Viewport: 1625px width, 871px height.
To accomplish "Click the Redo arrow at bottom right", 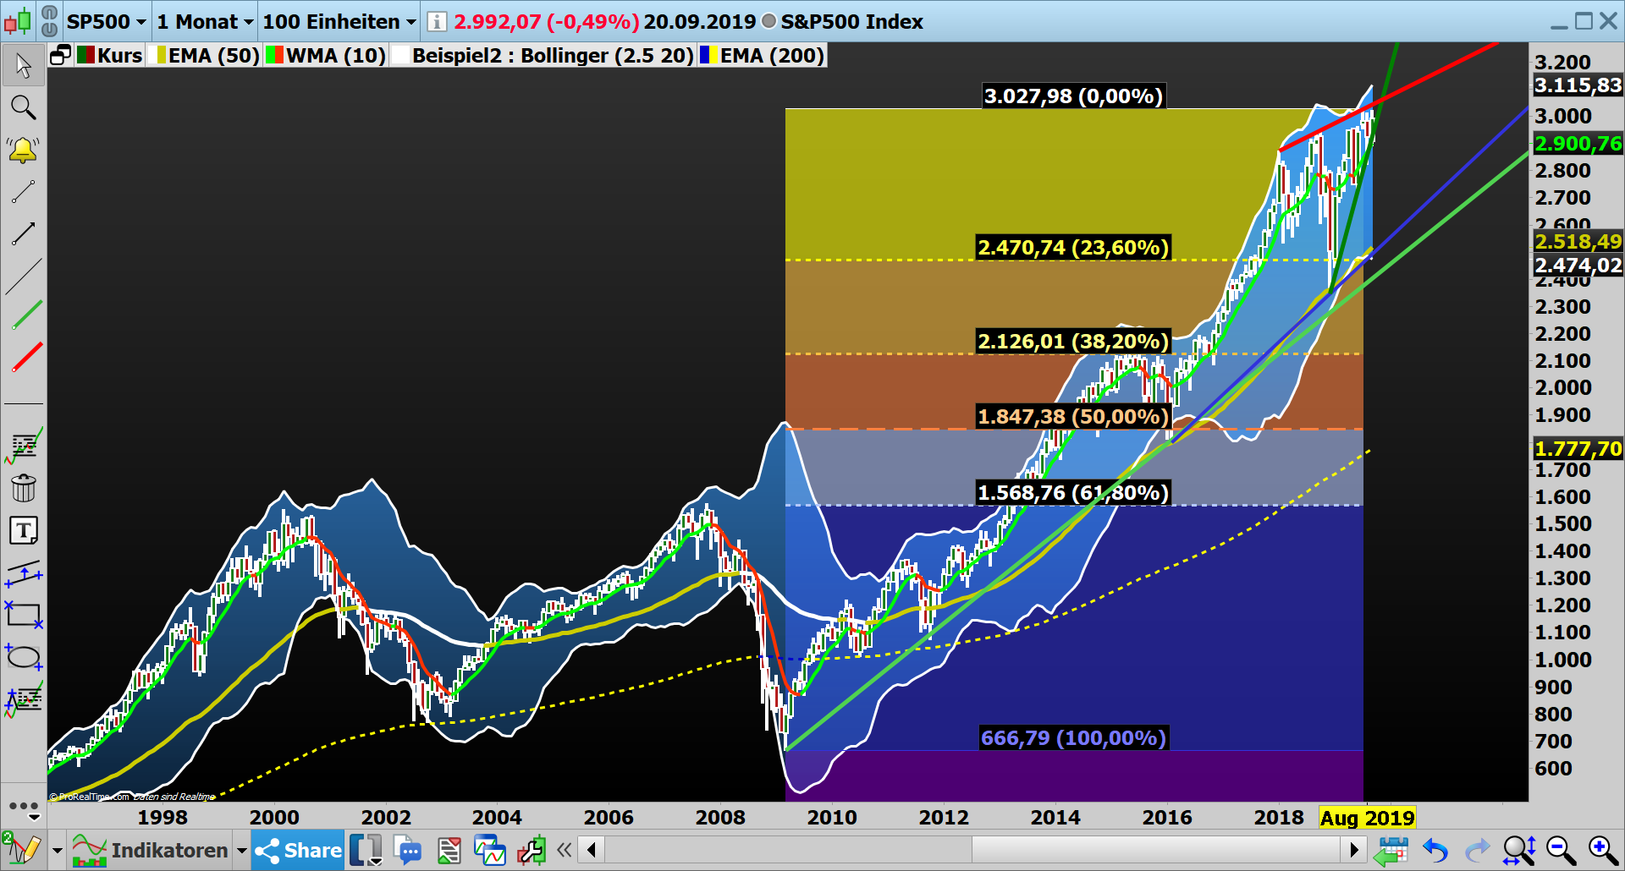I will pyautogui.click(x=1477, y=850).
